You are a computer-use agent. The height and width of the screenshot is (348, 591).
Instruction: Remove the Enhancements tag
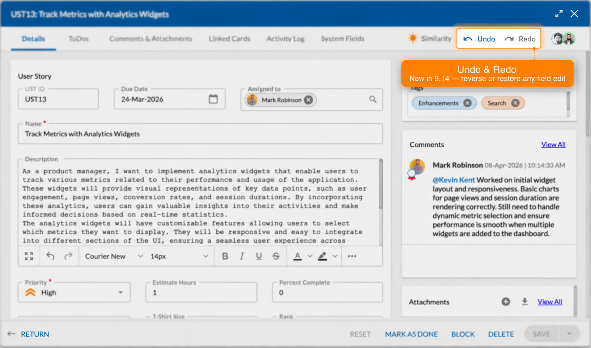click(x=467, y=103)
